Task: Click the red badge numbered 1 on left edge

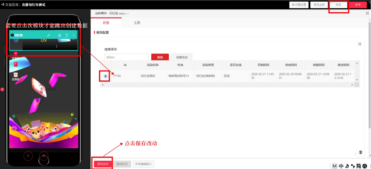Action: point(2,89)
